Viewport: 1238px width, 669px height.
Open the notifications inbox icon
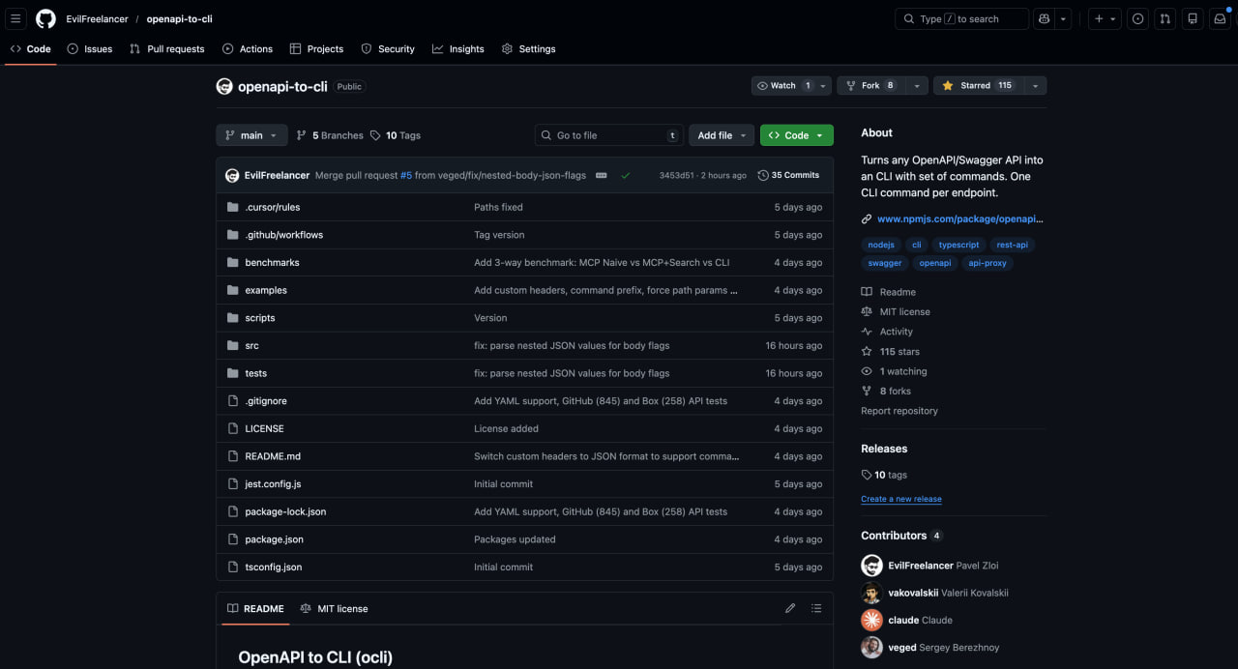[x=1220, y=18]
